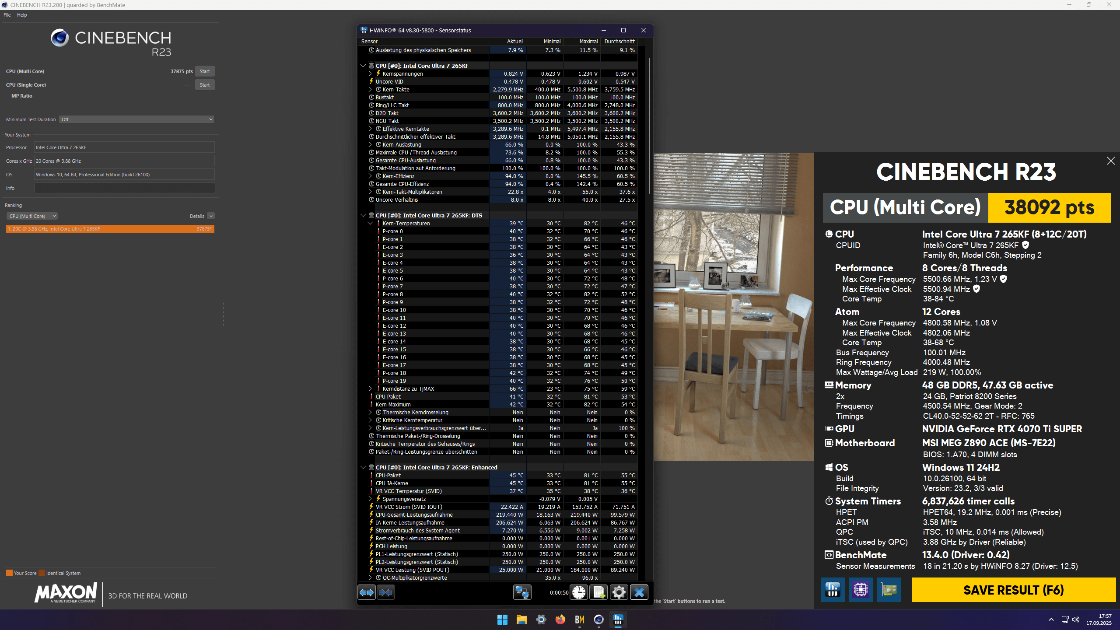Open GPU-Z graphics card icon
This screenshot has height=630, width=1120.
(889, 590)
